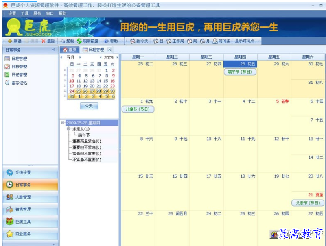The width and height of the screenshot is (326, 246).
Task: Switch to the 工作周 (Work week) view
Action: tap(175, 41)
